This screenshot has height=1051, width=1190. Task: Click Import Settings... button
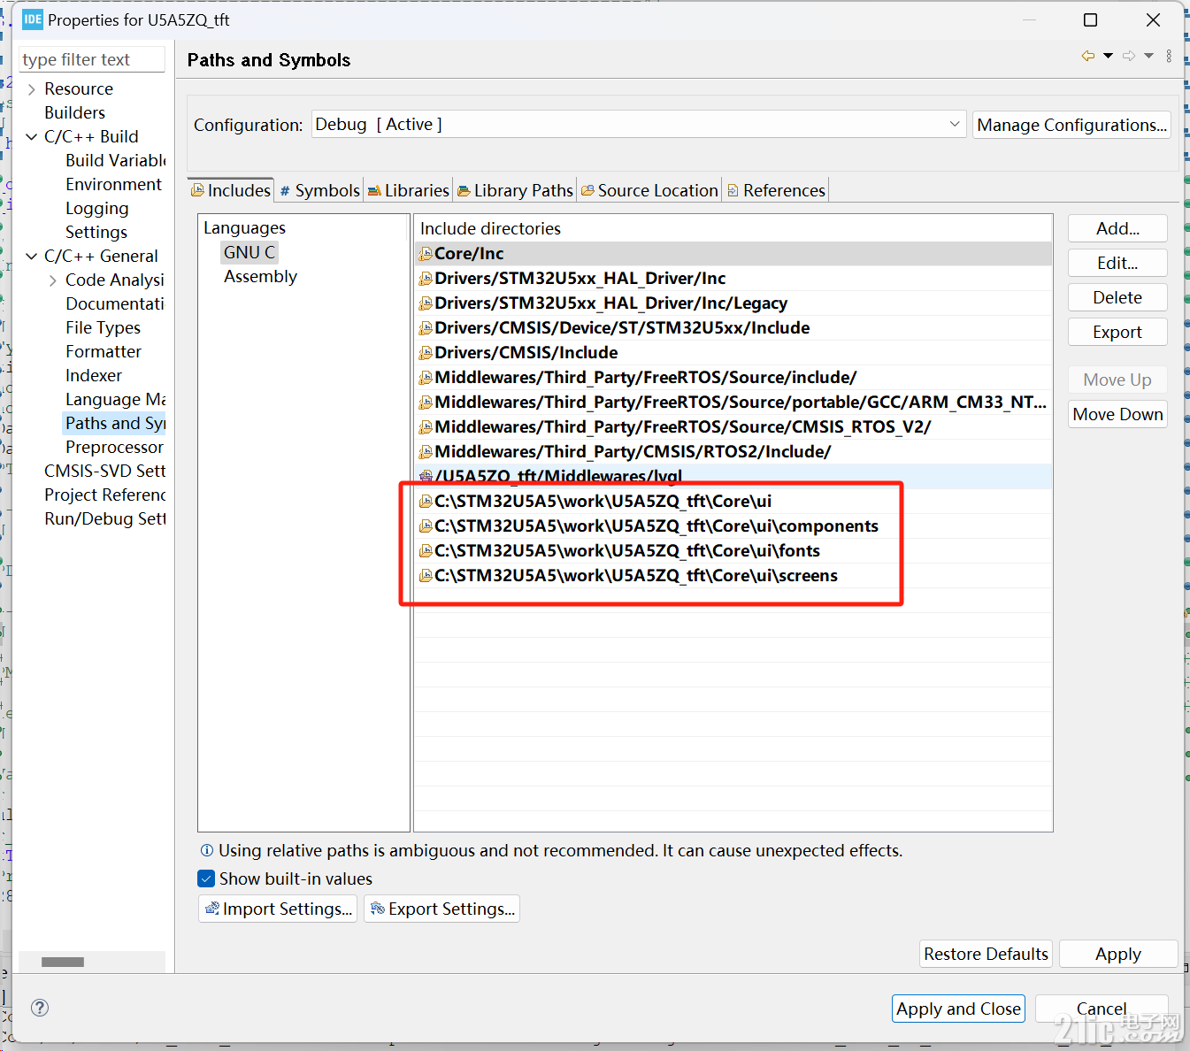coord(278,909)
